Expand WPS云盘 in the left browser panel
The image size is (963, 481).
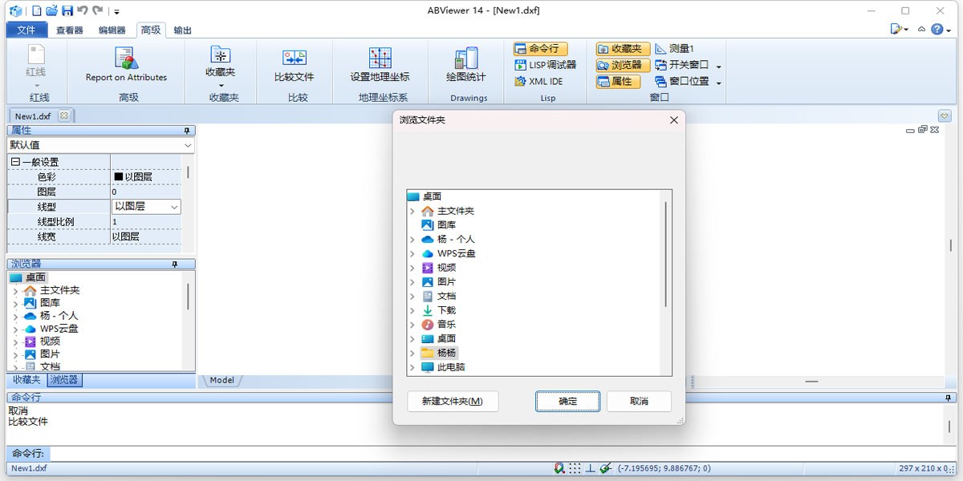(15, 329)
